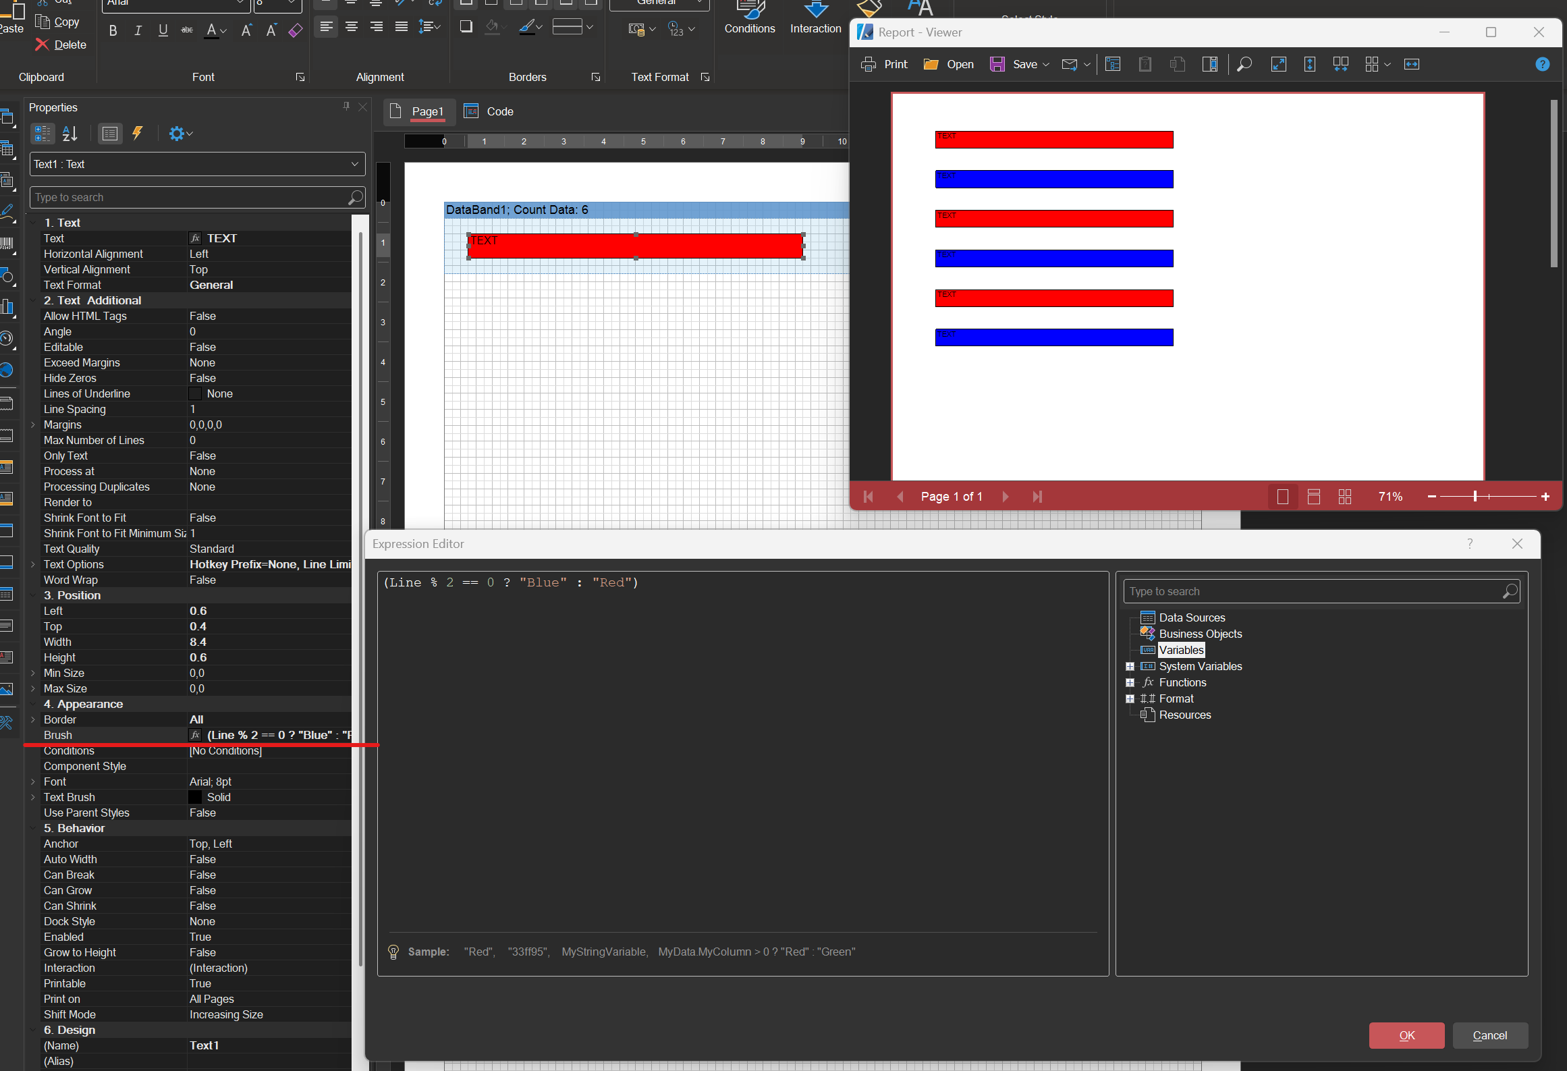1567x1071 pixels.
Task: Toggle align left in Alignment group
Action: 326,27
